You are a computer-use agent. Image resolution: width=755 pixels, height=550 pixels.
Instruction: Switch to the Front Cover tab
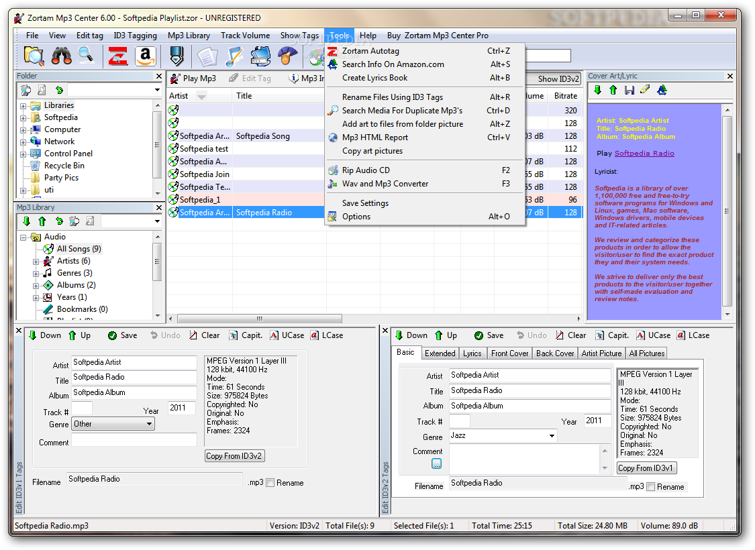point(509,353)
